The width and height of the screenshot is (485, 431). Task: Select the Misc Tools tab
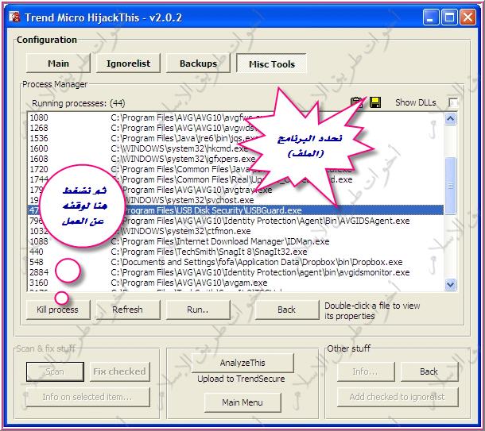tap(272, 64)
